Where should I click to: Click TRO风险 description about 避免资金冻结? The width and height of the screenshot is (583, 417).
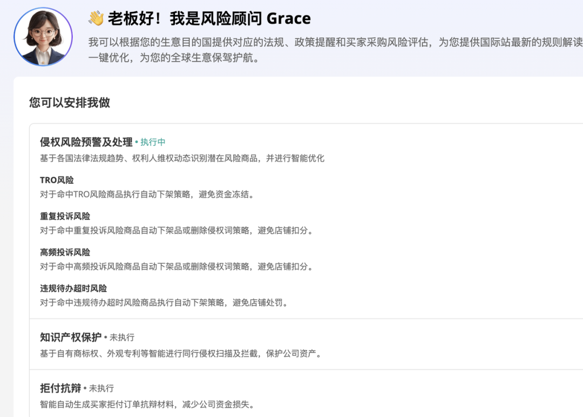click(x=148, y=194)
